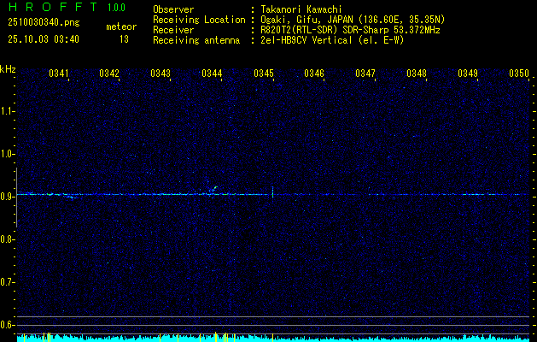Click the 0347 time marker
The height and width of the screenshot is (342, 537).
point(365,74)
